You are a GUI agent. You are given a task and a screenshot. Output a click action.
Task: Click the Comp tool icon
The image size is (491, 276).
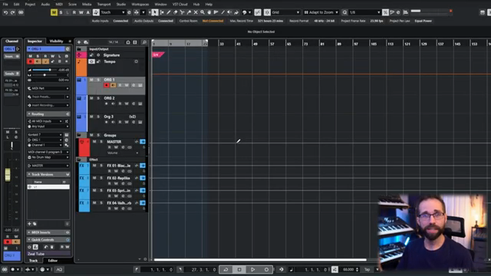point(209,12)
